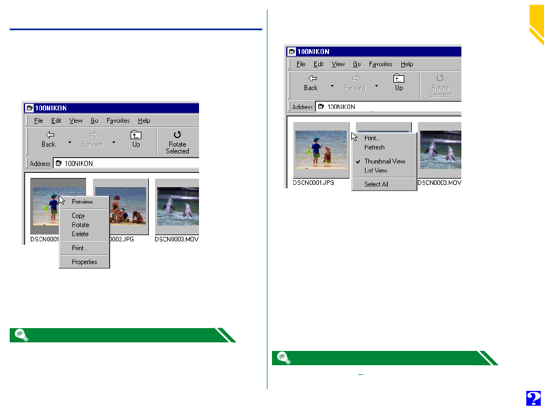Expand Back history dropdown in Refresh menu window
The width and height of the screenshot is (544, 408).
332,86
